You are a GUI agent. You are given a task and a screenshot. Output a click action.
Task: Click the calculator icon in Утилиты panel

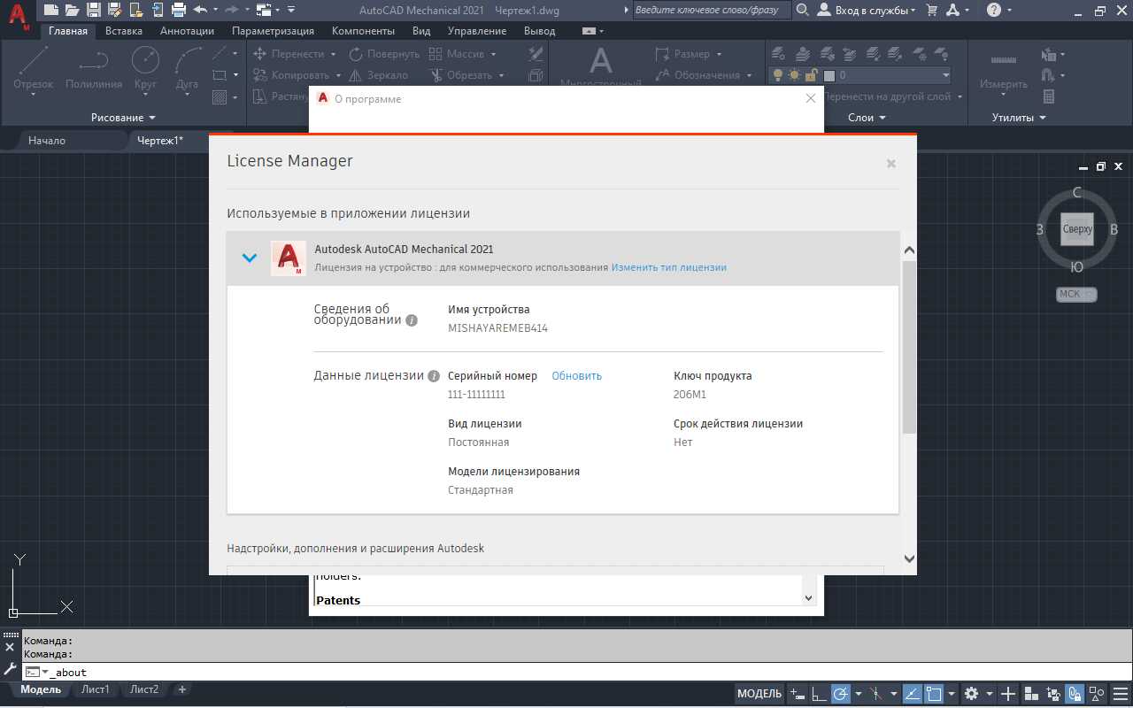pos(1049,96)
